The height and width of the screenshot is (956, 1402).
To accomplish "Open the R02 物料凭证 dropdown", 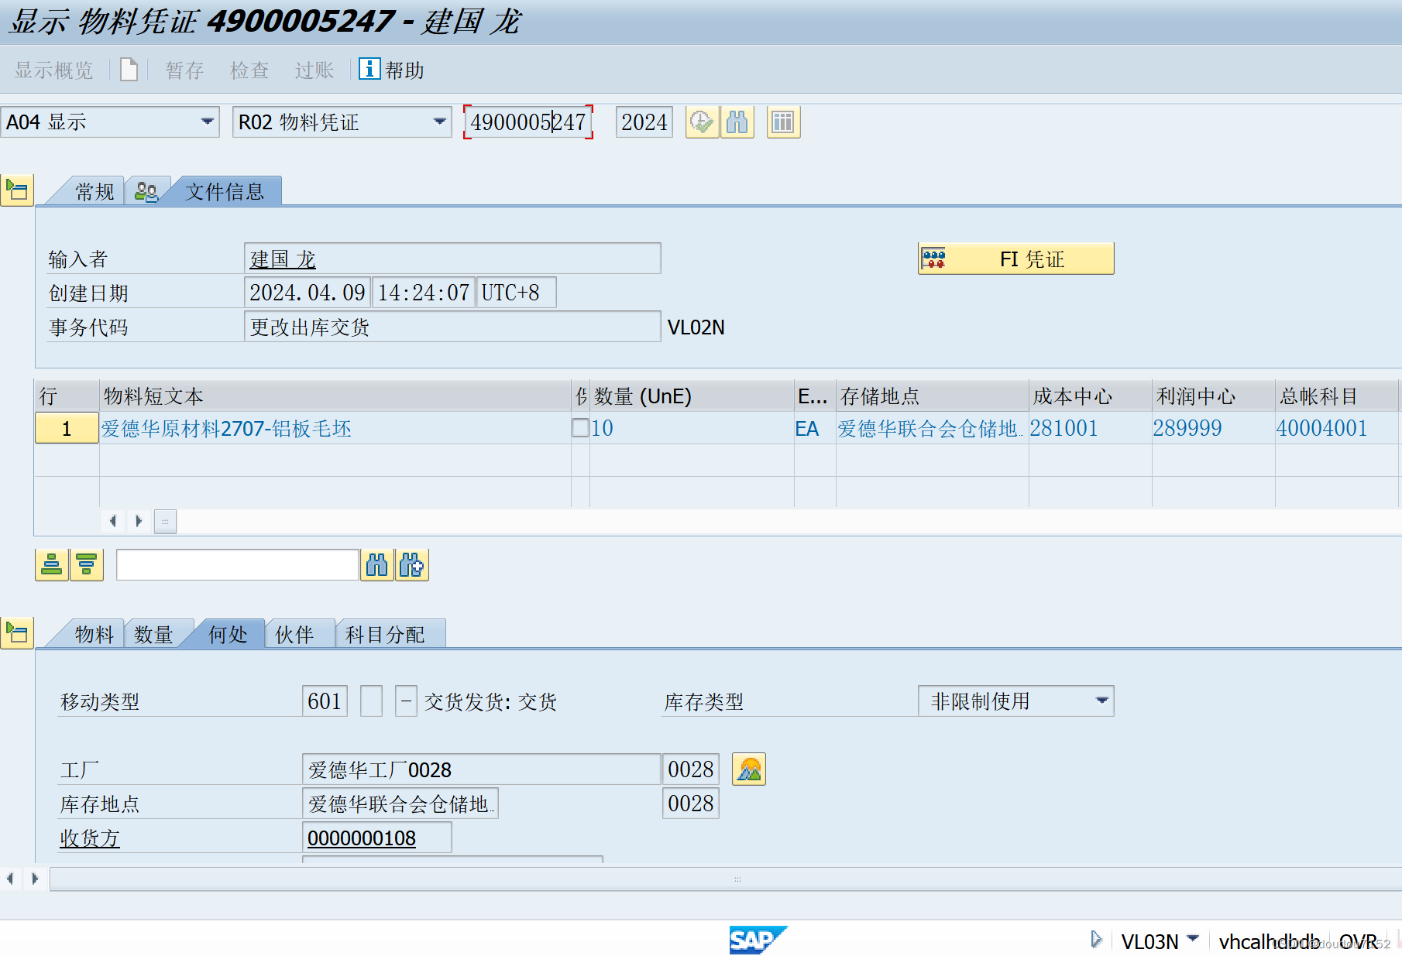I will click(438, 122).
